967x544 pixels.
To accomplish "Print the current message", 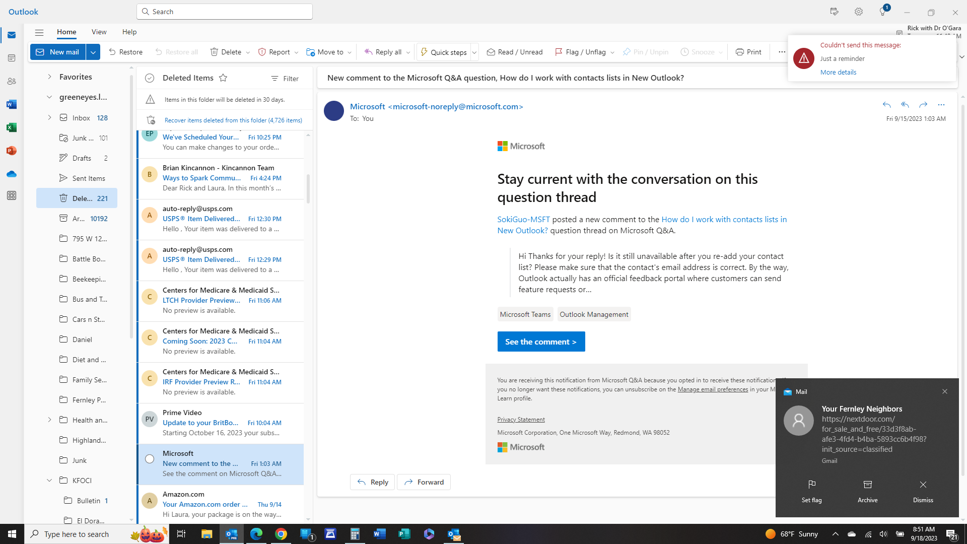I will (748, 52).
